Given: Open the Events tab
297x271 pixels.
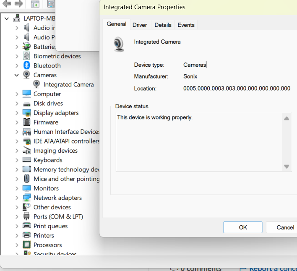Looking at the screenshot, I should (x=186, y=25).
